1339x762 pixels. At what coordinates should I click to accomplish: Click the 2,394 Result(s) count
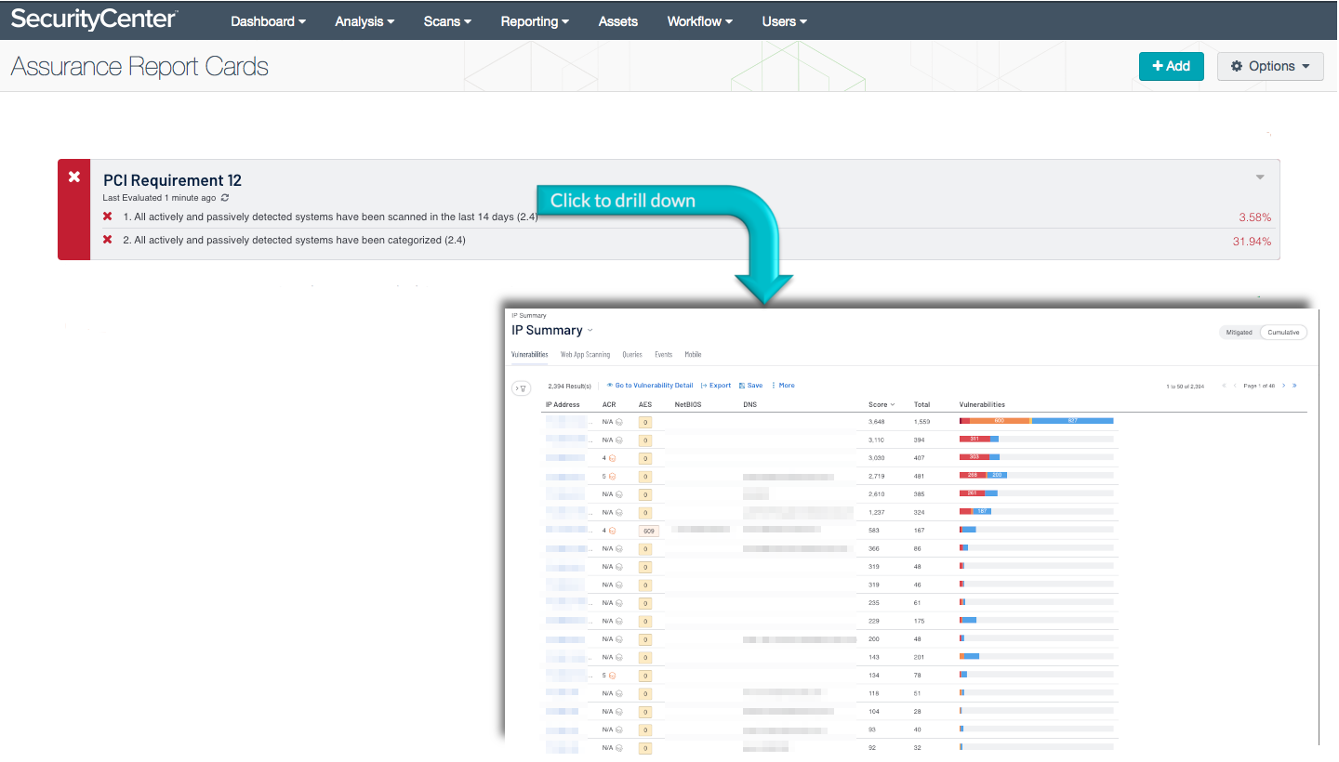click(569, 386)
